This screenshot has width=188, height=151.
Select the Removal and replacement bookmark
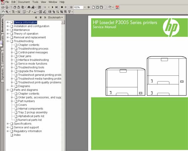(x=30, y=37)
